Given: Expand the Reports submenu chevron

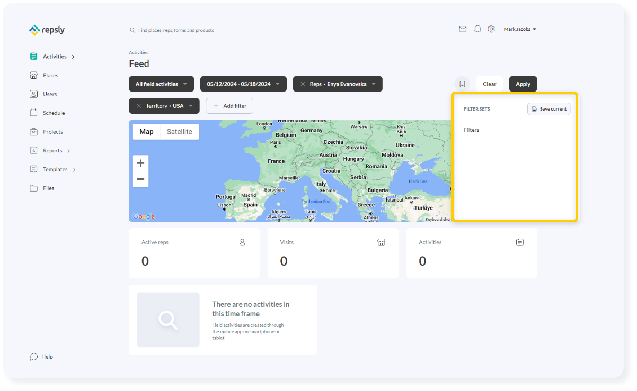Looking at the screenshot, I should (69, 151).
